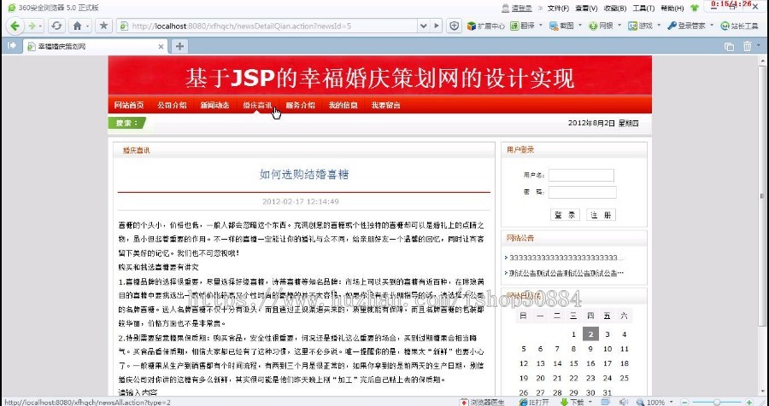Open dropdown arrow next to home icon
Image resolution: width=769 pixels, height=406 pixels.
[x=88, y=26]
